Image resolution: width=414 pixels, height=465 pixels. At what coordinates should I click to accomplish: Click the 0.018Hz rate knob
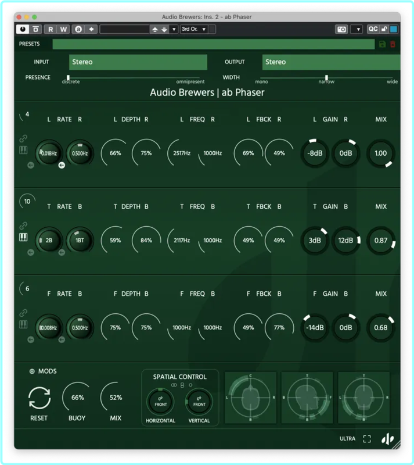click(x=49, y=153)
